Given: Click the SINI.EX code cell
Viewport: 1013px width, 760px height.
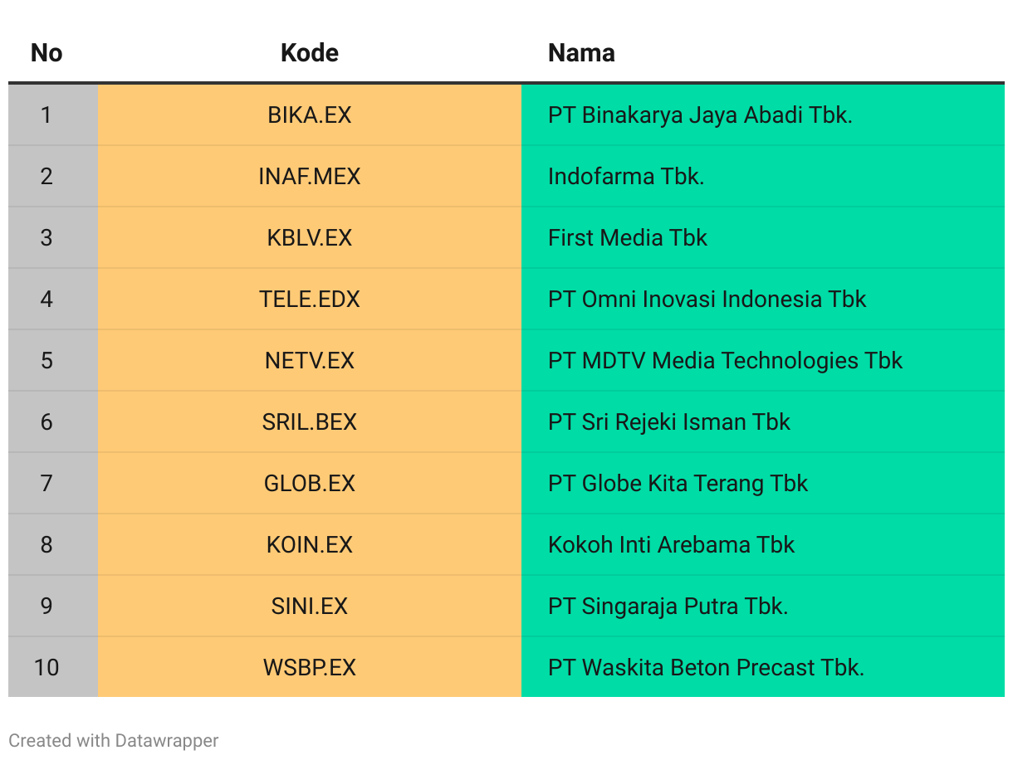Looking at the screenshot, I should pyautogui.click(x=310, y=606).
